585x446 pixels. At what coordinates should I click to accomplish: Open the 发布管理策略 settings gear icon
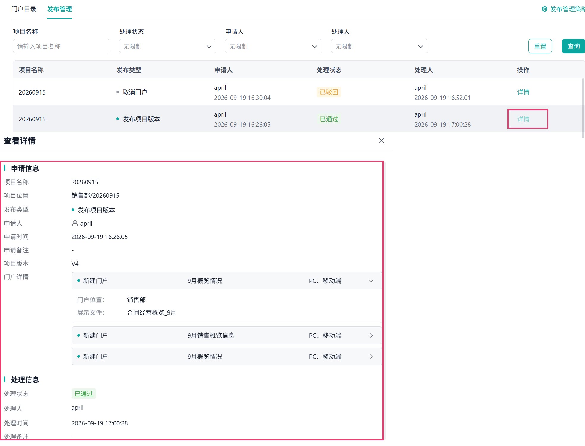544,9
